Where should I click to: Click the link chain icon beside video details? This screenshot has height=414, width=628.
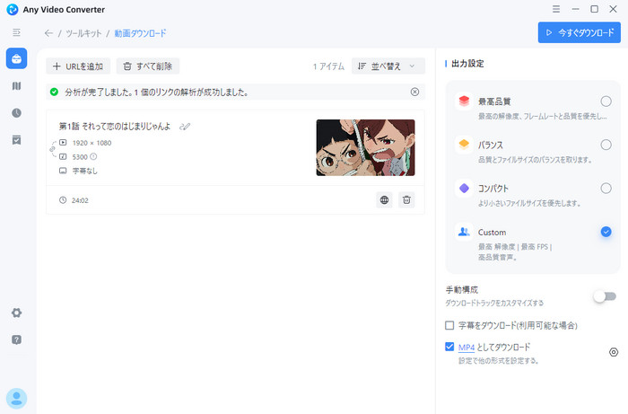(52, 149)
